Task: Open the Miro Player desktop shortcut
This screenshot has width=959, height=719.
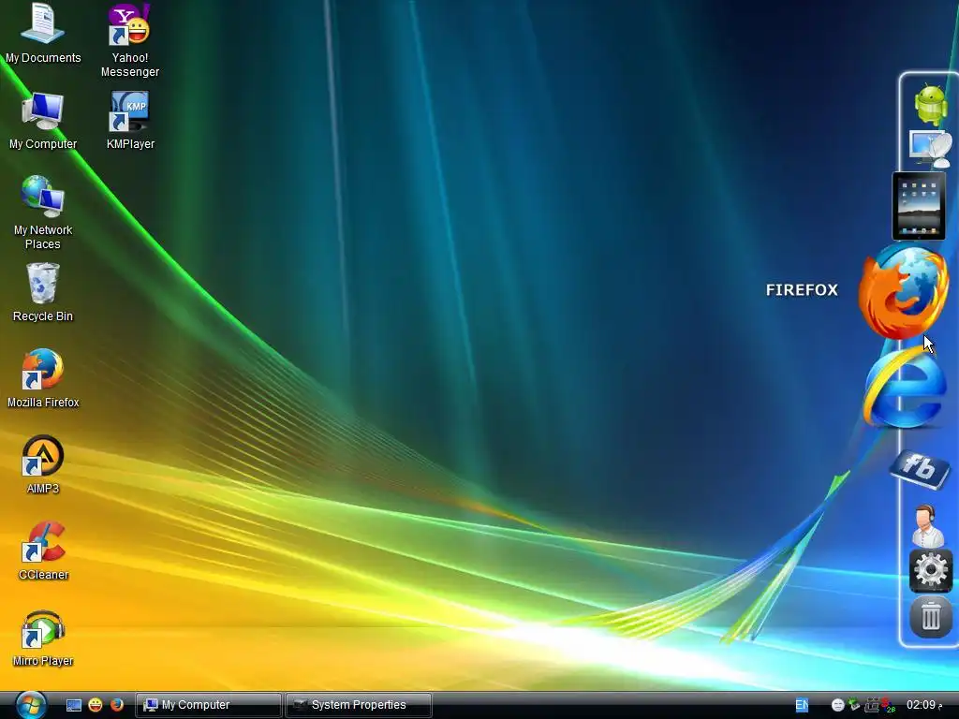Action: click(x=43, y=637)
